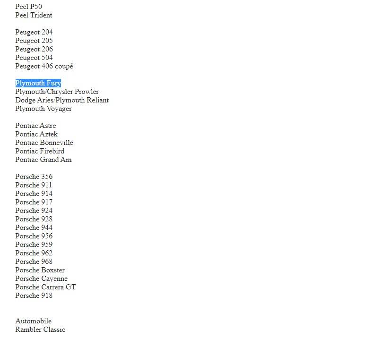Click on Rambler Classic entry
The width and height of the screenshot is (389, 338).
point(40,330)
